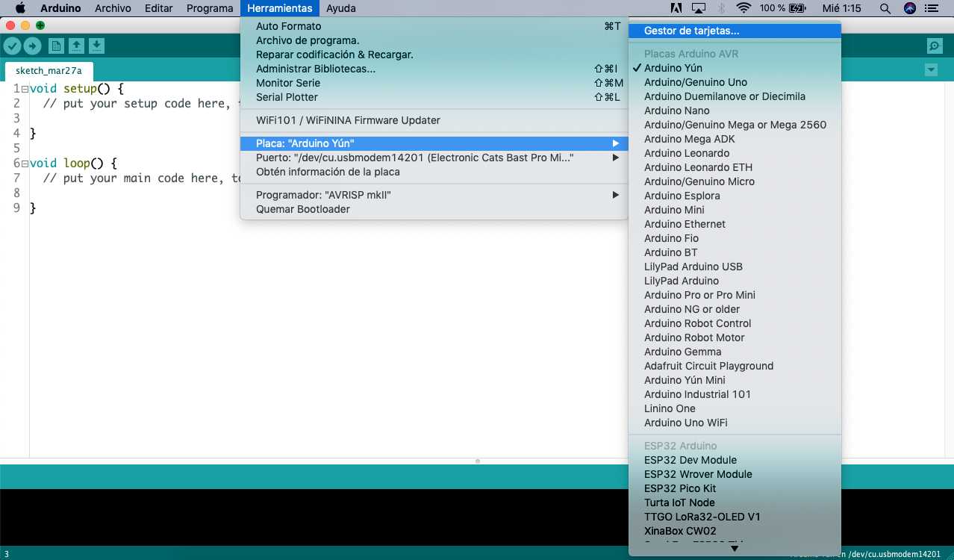The width and height of the screenshot is (954, 560).
Task: Click the AirPlay display icon
Action: click(699, 8)
